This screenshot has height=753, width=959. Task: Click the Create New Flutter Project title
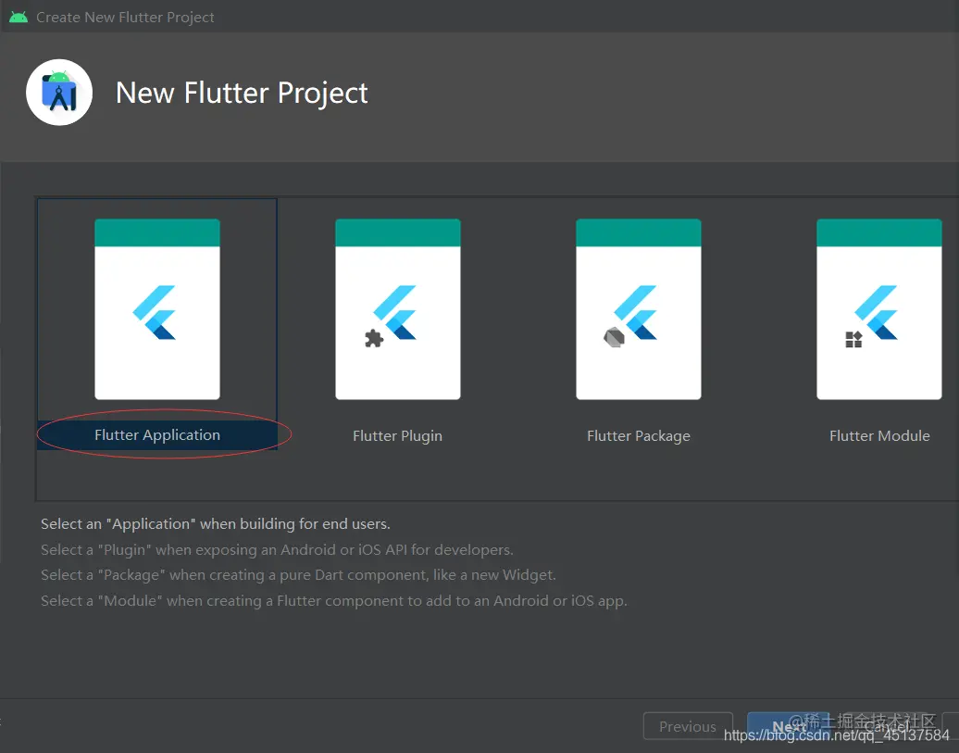tap(125, 18)
